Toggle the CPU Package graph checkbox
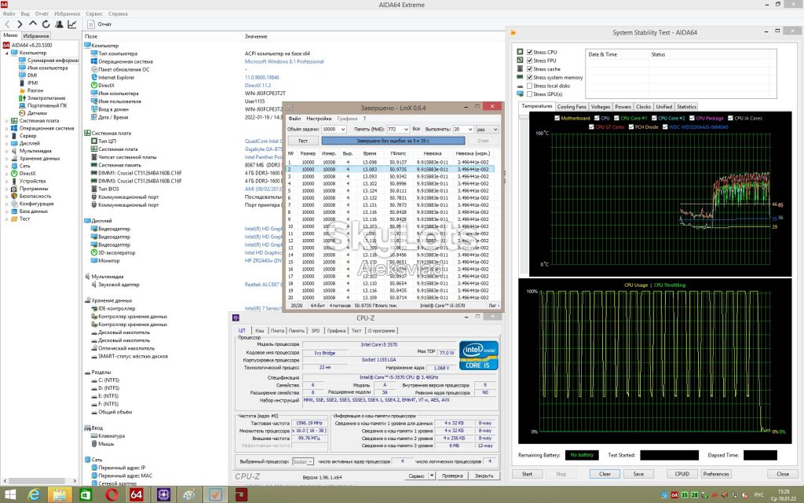Image resolution: width=804 pixels, height=503 pixels. 693,118
